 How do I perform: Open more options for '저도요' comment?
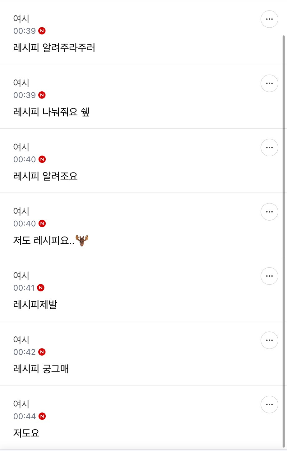(269, 404)
